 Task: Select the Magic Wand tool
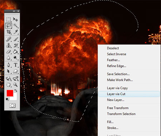[x=15, y=25]
